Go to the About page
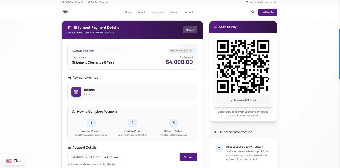Screen dimensions: 340x168 142,12
